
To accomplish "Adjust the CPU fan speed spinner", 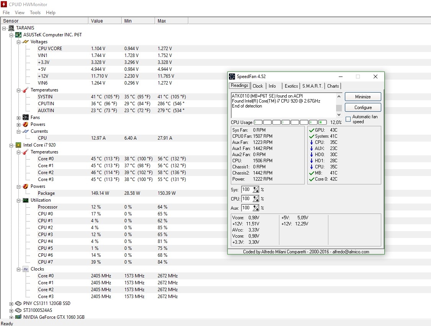I will click(x=256, y=199).
